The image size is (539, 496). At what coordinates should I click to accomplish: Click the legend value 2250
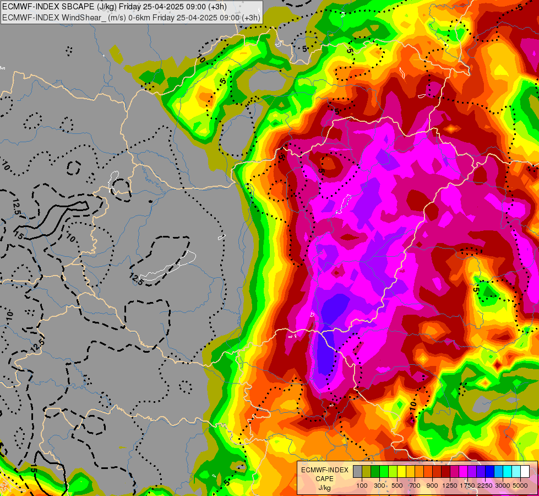point(485,486)
